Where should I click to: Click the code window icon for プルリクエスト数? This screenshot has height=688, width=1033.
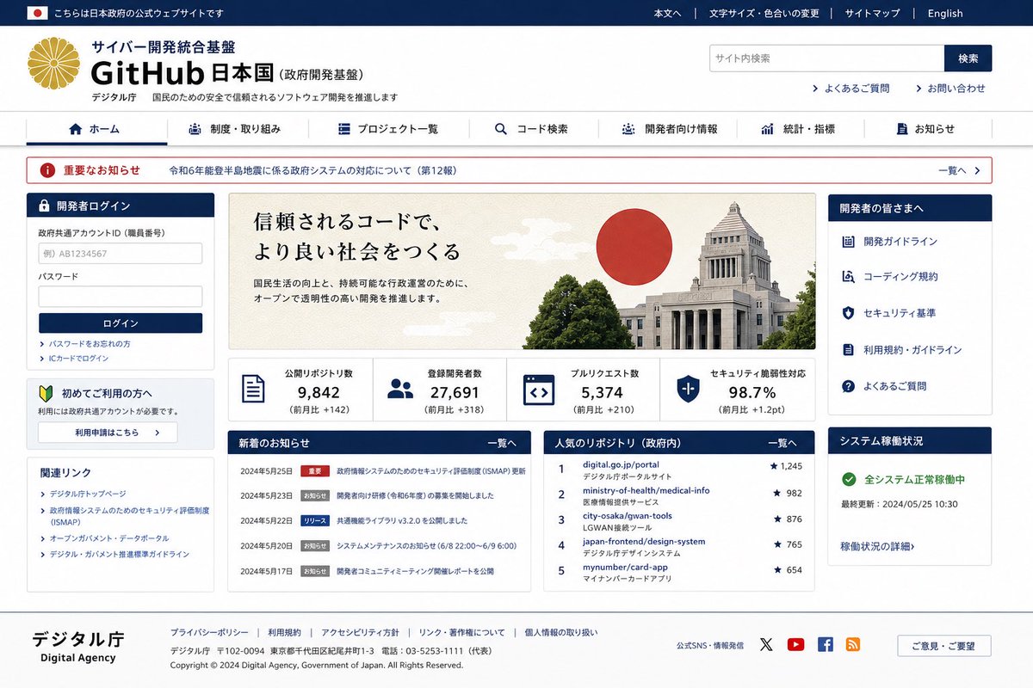click(539, 390)
